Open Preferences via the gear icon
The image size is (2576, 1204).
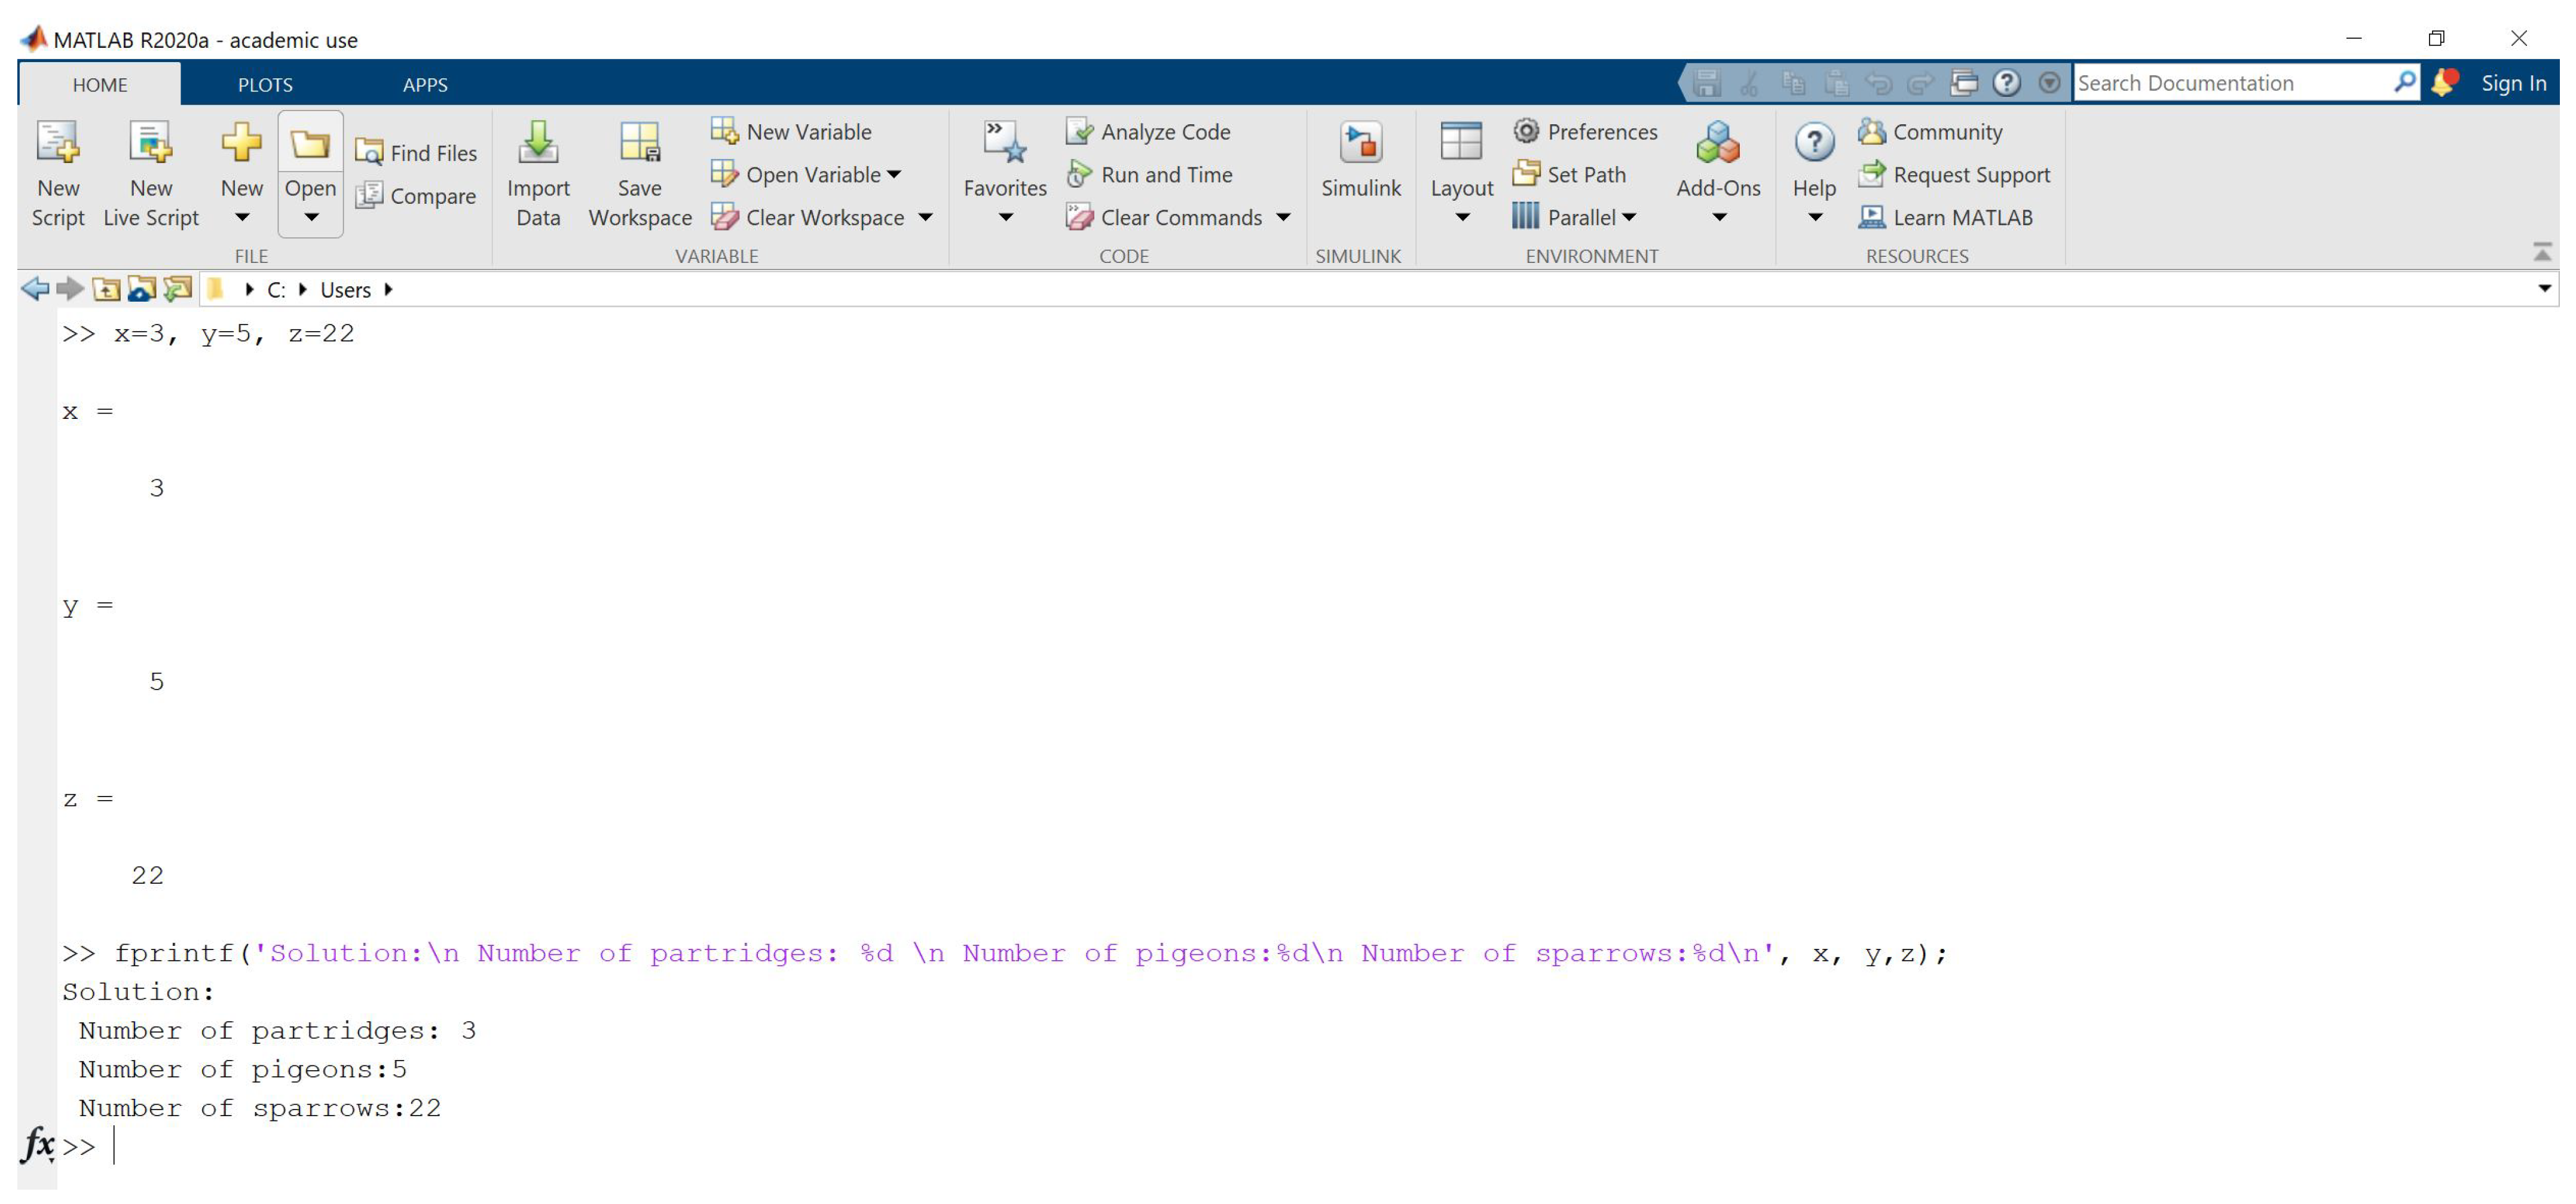tap(1526, 131)
